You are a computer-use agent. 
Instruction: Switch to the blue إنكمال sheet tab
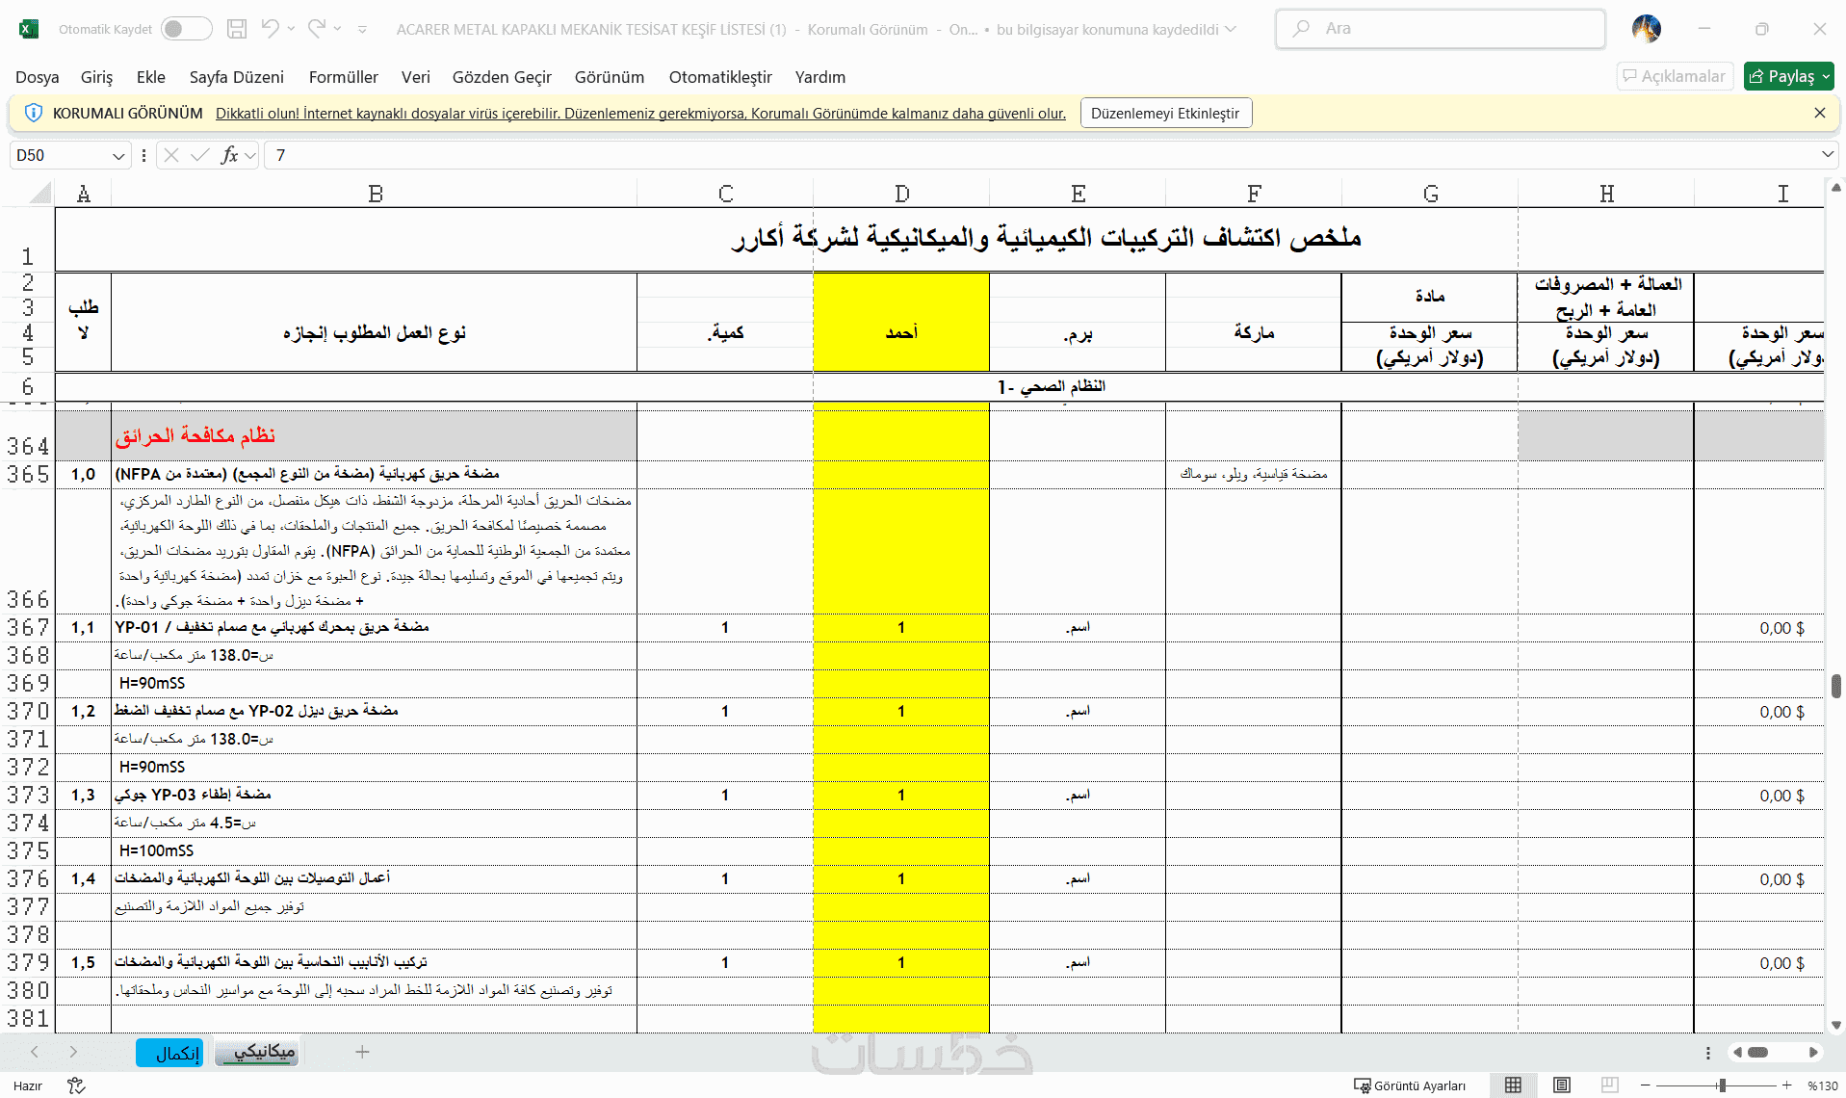click(169, 1053)
